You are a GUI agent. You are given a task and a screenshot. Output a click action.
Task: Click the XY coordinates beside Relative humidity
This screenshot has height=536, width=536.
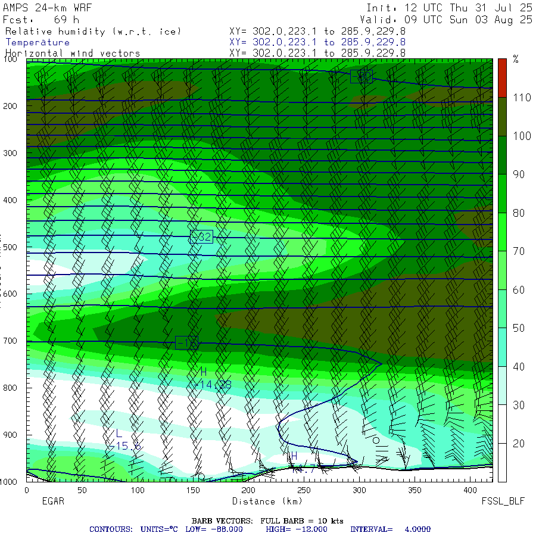tap(317, 32)
